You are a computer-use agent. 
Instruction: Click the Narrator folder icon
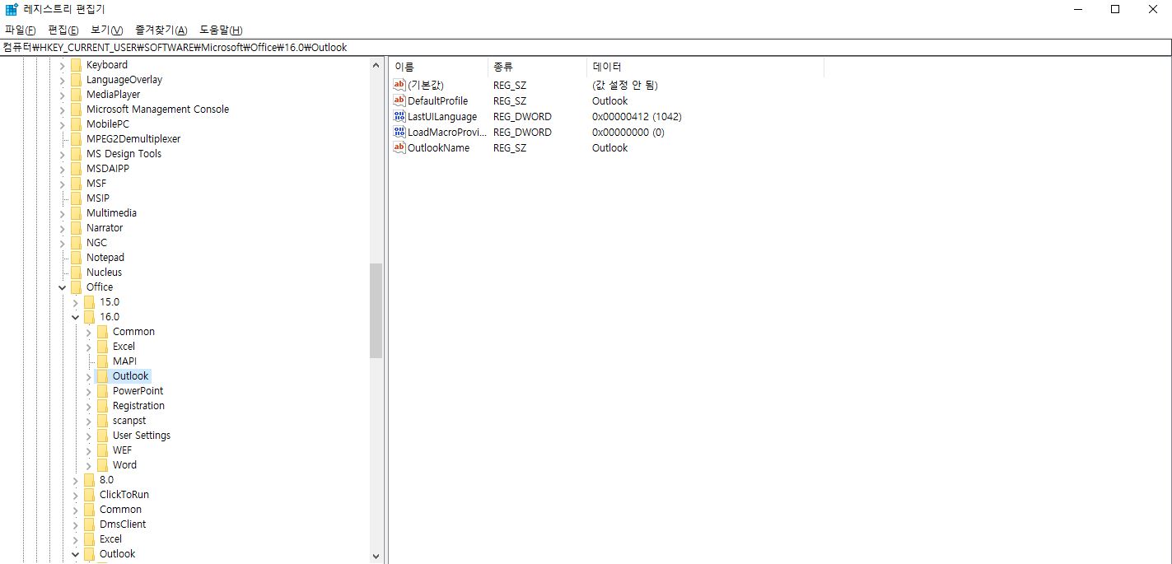coord(77,228)
